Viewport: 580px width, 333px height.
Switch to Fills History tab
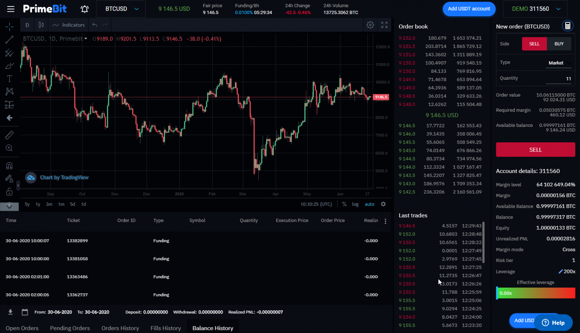click(166, 328)
